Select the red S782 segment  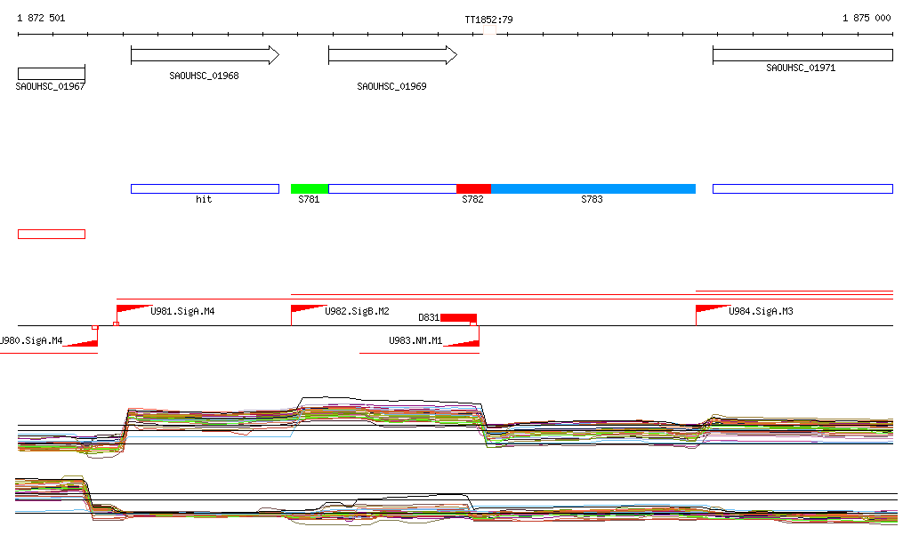473,188
